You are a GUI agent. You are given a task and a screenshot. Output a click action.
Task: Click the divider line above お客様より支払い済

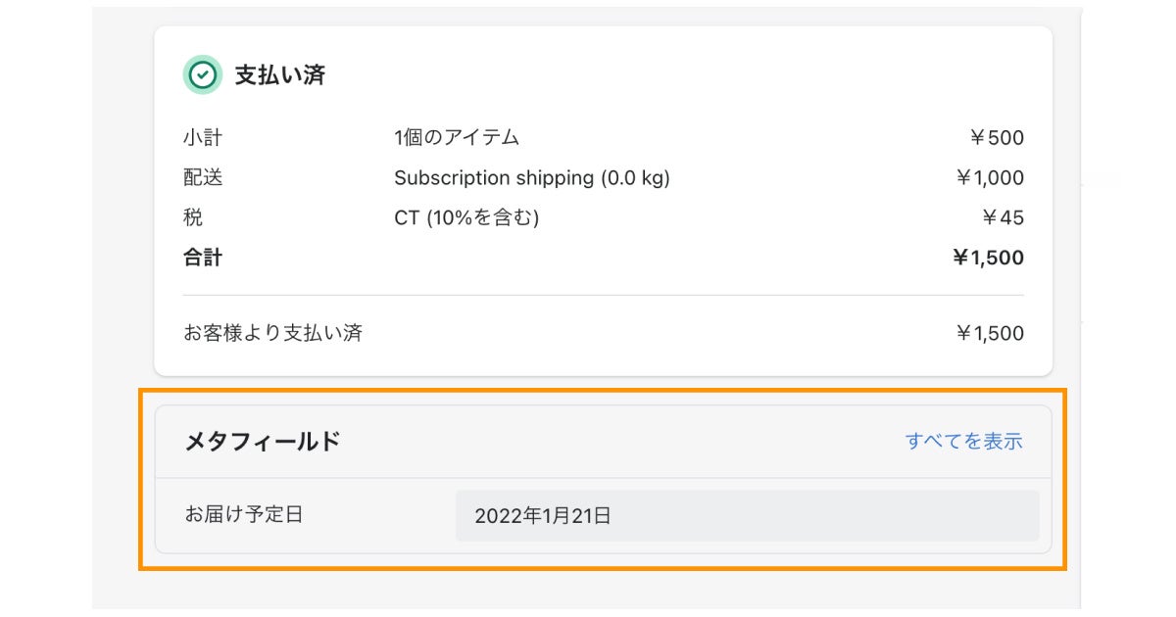pyautogui.click(x=603, y=295)
